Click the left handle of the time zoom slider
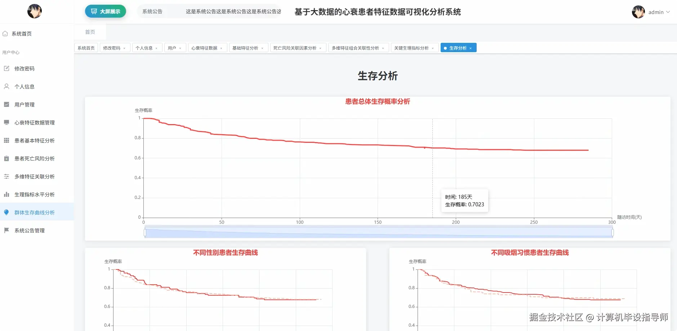The image size is (677, 331). (145, 232)
